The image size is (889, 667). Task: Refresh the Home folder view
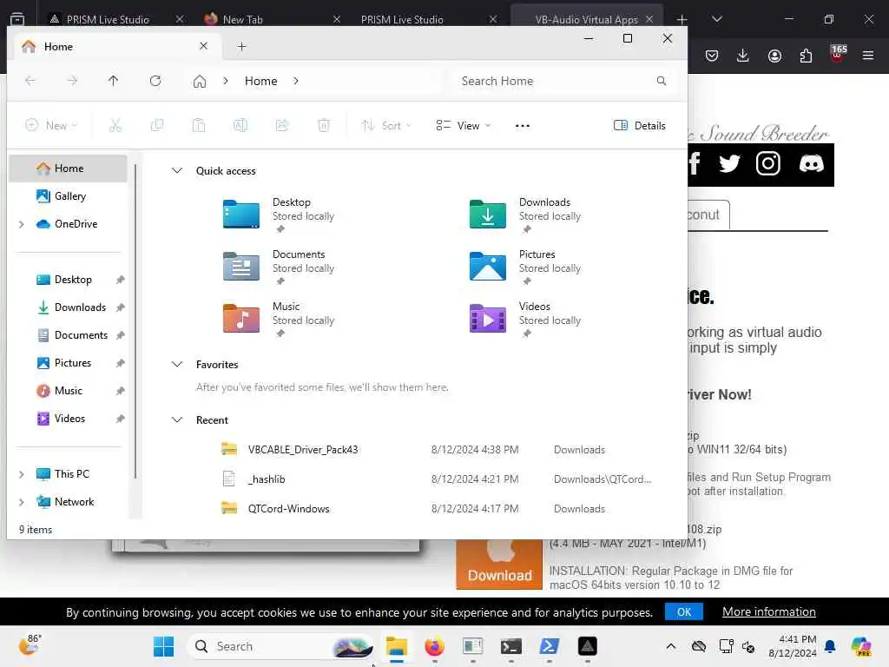[155, 81]
